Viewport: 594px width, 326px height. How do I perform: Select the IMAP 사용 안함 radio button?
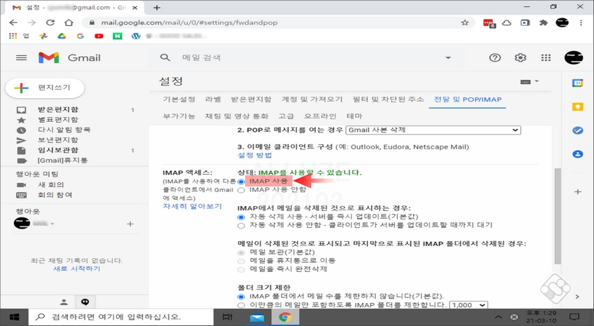(241, 190)
